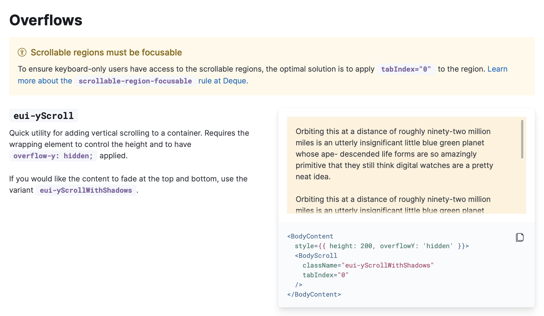Select the eui-yScroll heading badge
Viewport: 544px width, 316px height.
(43, 115)
